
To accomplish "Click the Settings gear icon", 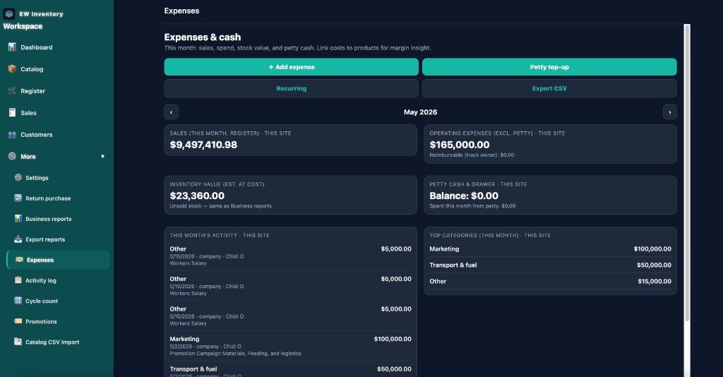I will click(18, 177).
